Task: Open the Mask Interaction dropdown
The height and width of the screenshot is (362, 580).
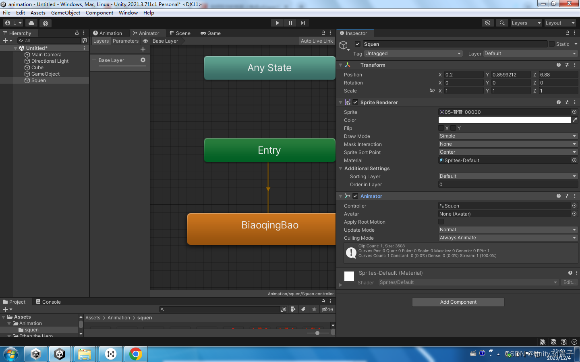Action: (x=508, y=144)
